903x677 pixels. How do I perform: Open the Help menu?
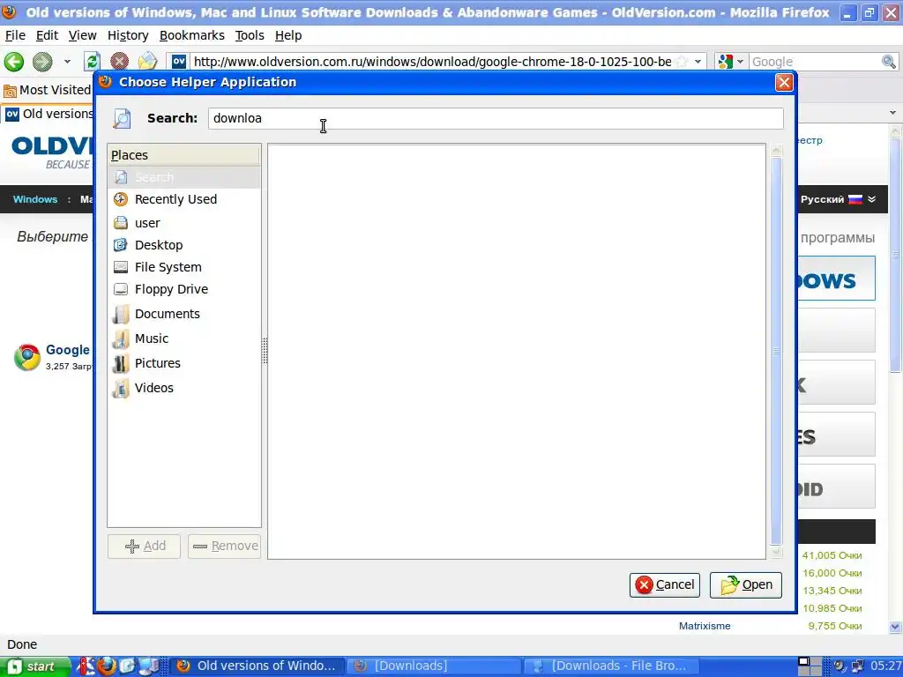click(288, 35)
